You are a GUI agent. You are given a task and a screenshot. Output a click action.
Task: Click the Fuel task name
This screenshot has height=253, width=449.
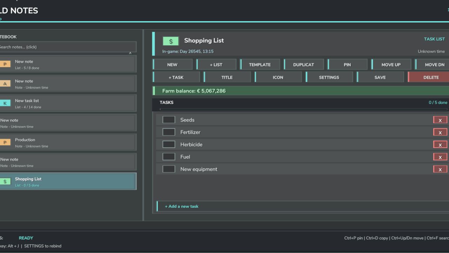click(185, 157)
